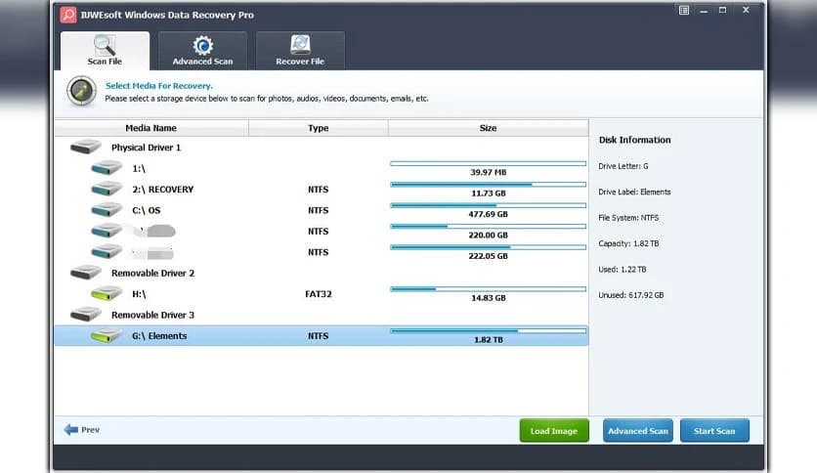Select the 1:\ partition row
817x473 pixels.
[x=322, y=168]
